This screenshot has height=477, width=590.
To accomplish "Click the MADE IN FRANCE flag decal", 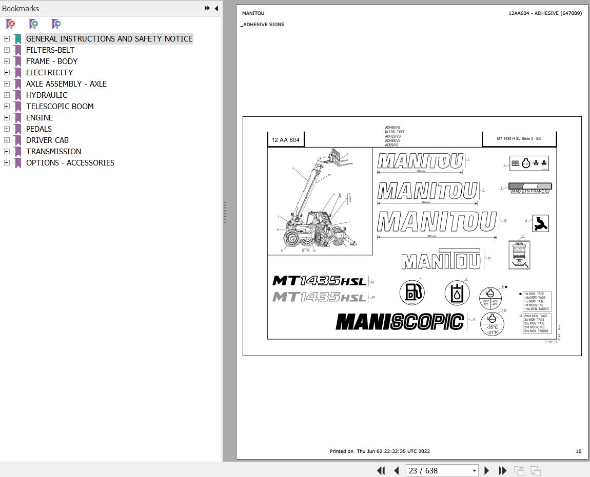I will coord(530,189).
